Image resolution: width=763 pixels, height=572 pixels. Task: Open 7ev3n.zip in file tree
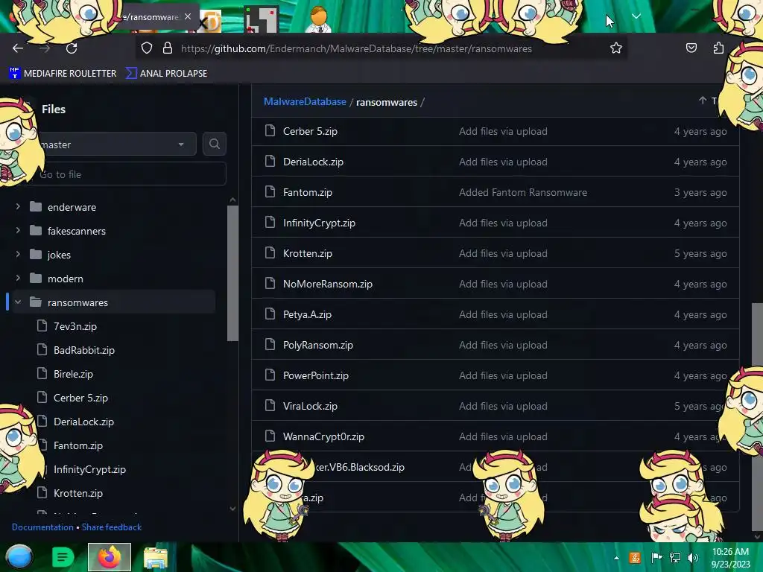click(75, 326)
